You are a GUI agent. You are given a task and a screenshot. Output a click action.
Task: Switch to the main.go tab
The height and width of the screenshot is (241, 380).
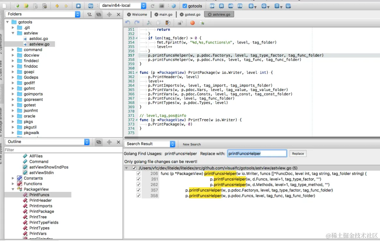(163, 15)
